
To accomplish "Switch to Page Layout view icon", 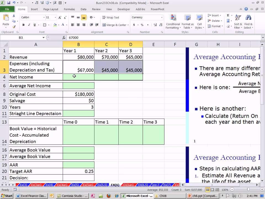I will (213, 190).
